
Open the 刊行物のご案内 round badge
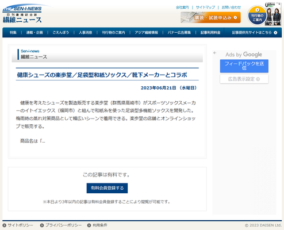point(257,16)
